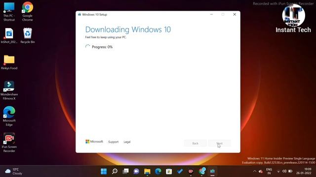Launch Microsoft Edge desktop shortcut
Viewport: 316px width, 177px height.
pyautogui.click(x=9, y=117)
